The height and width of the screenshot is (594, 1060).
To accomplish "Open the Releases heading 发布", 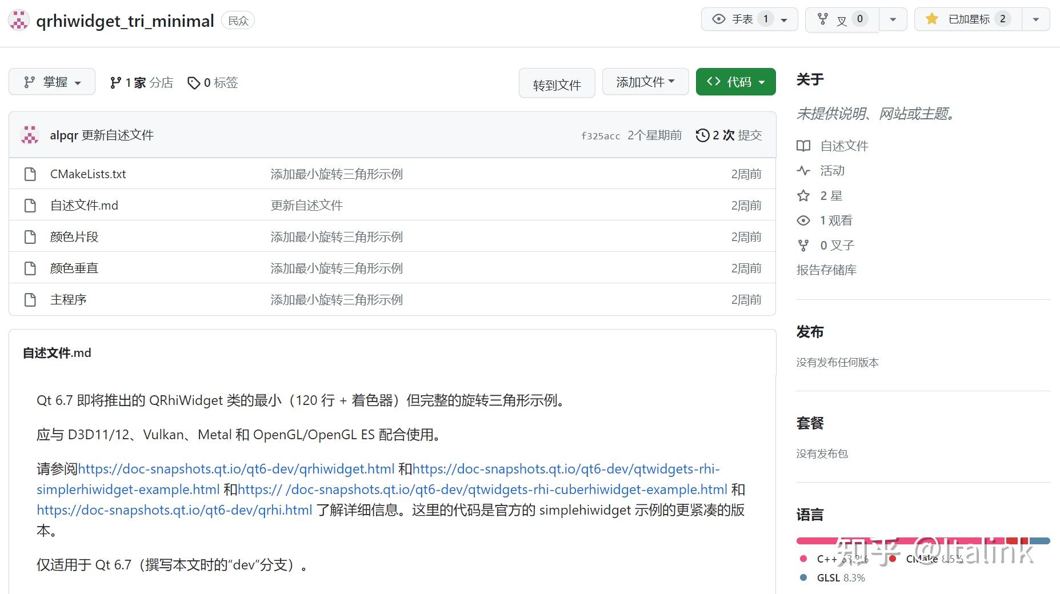I will pyautogui.click(x=810, y=332).
